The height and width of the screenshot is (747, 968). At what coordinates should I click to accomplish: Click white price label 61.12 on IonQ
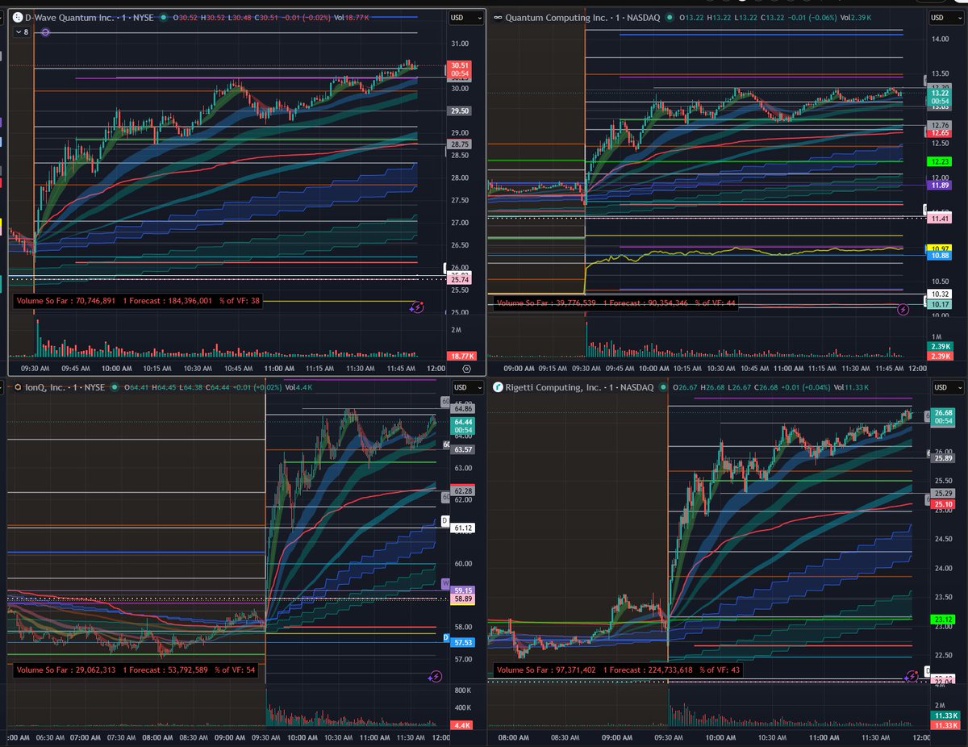click(x=463, y=528)
